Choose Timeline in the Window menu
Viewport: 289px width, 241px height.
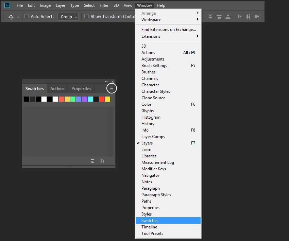point(168,227)
